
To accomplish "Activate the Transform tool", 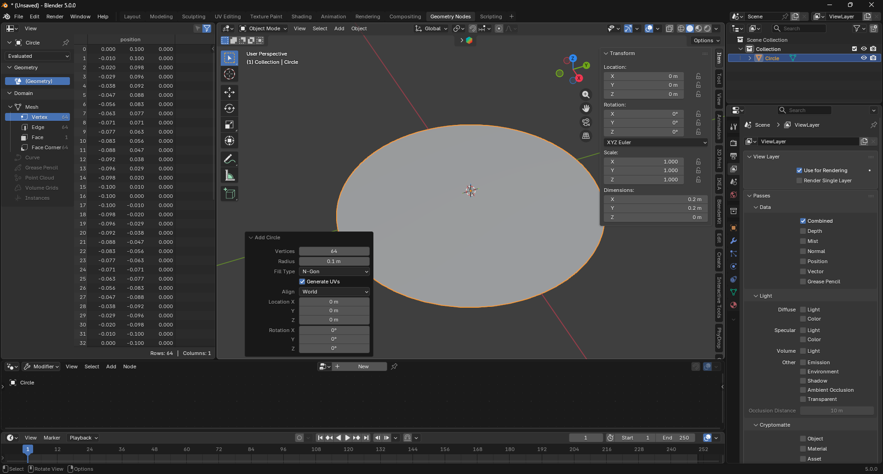I will coord(229,141).
